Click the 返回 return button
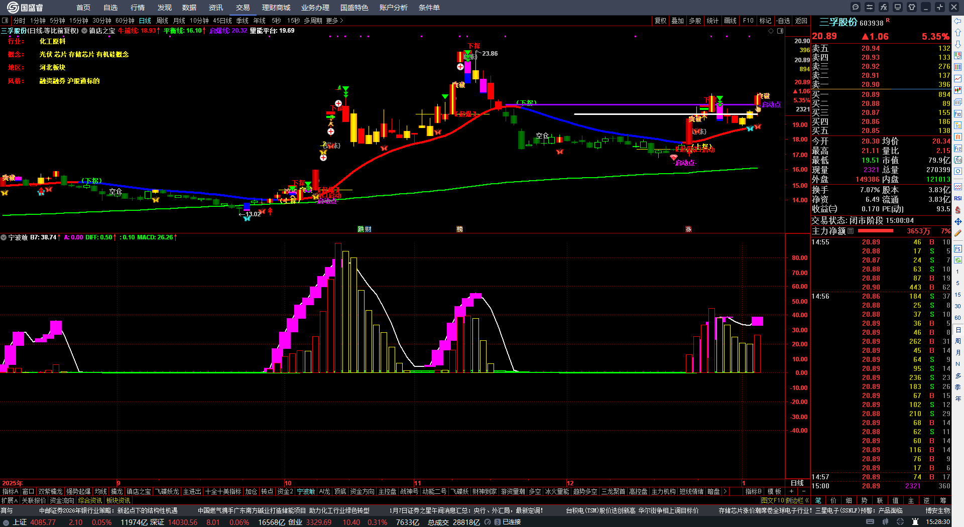Viewport: 964px width, 527px height. pyautogui.click(x=801, y=21)
